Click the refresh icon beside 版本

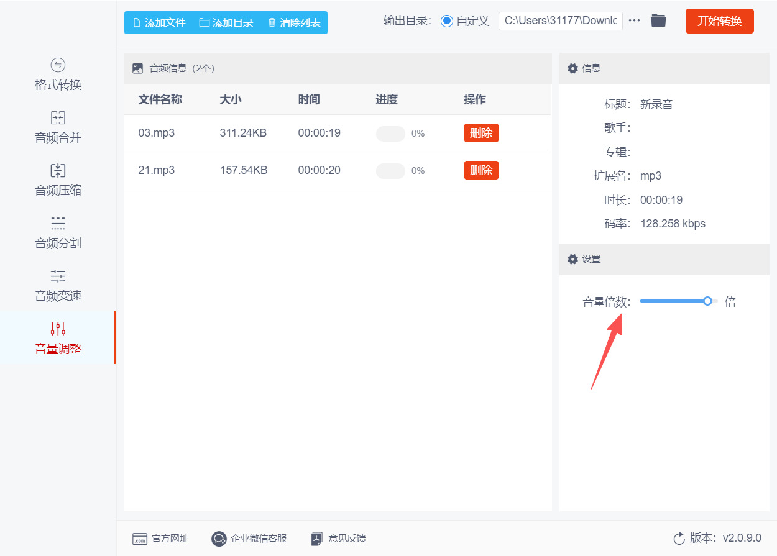(679, 538)
